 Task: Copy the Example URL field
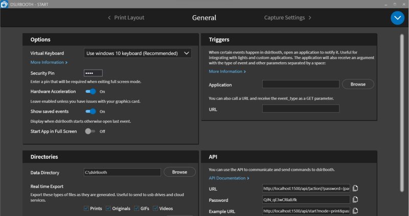coord(355,211)
